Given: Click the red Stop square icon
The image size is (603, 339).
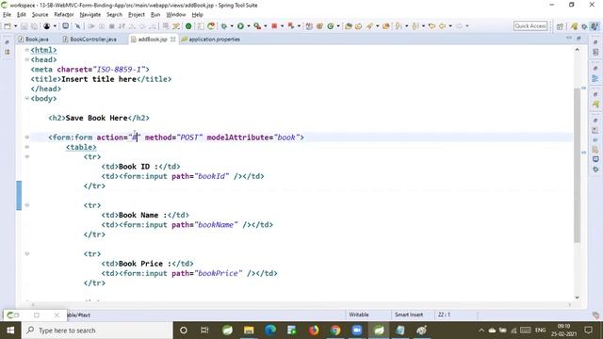Looking at the screenshot, I should tap(274, 26).
